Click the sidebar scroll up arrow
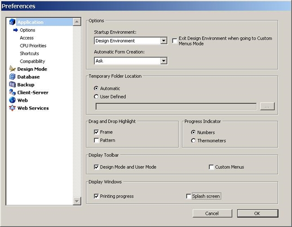Image resolution: width=292 pixels, height=227 pixels. pos(77,22)
